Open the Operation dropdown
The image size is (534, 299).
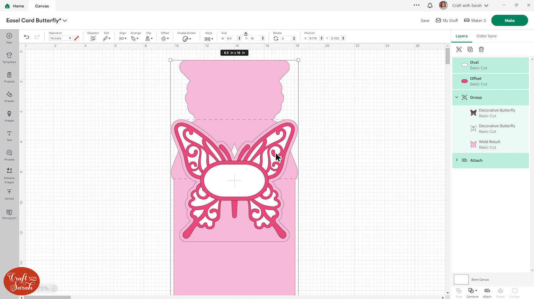point(60,38)
